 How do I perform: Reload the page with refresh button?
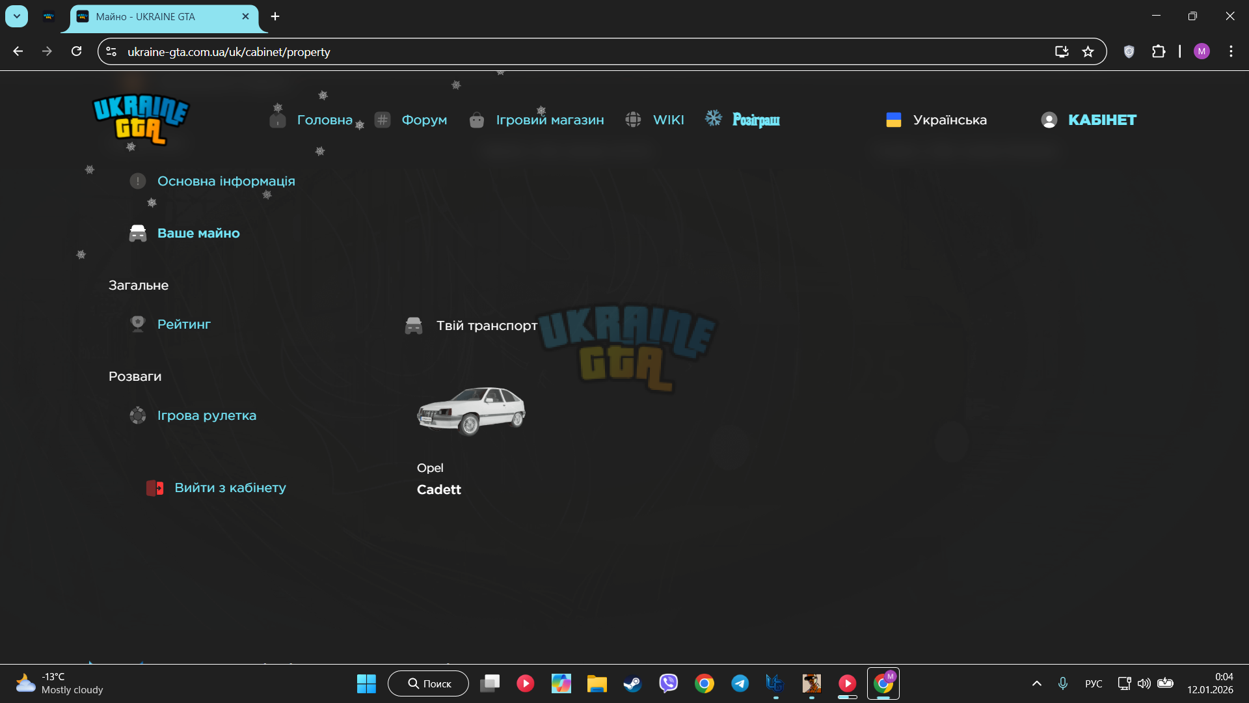pyautogui.click(x=76, y=51)
